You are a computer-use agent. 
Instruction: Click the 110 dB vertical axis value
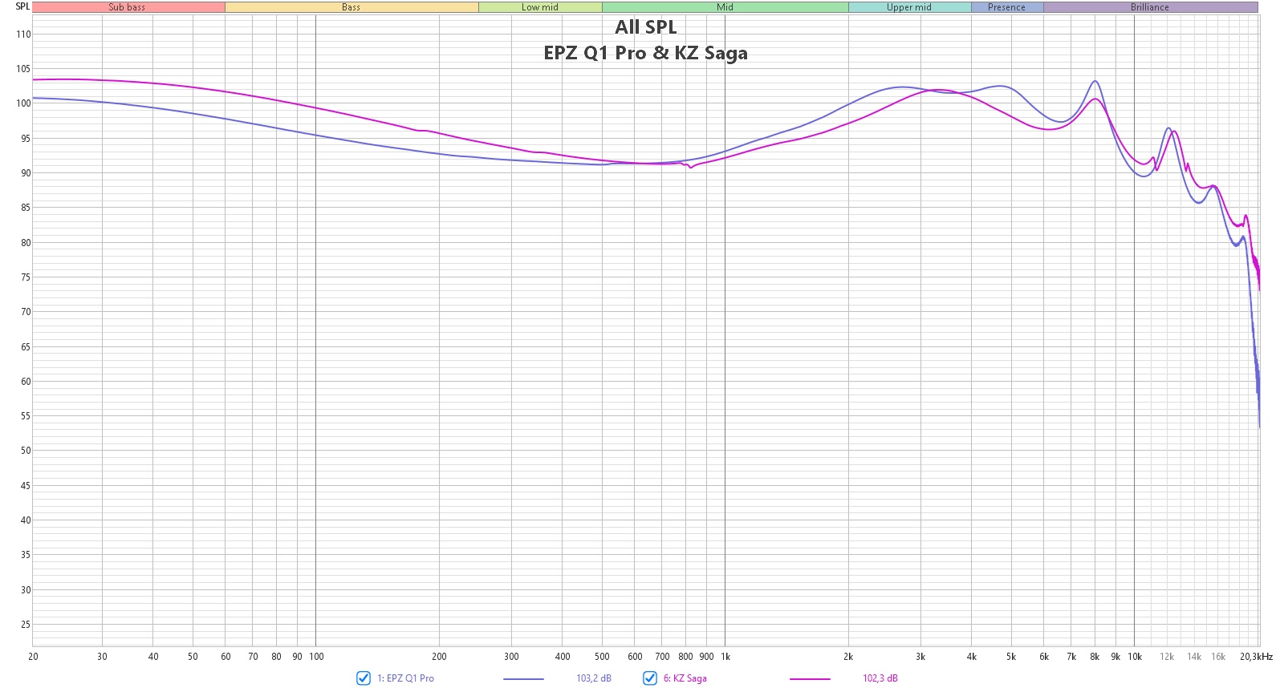23,34
